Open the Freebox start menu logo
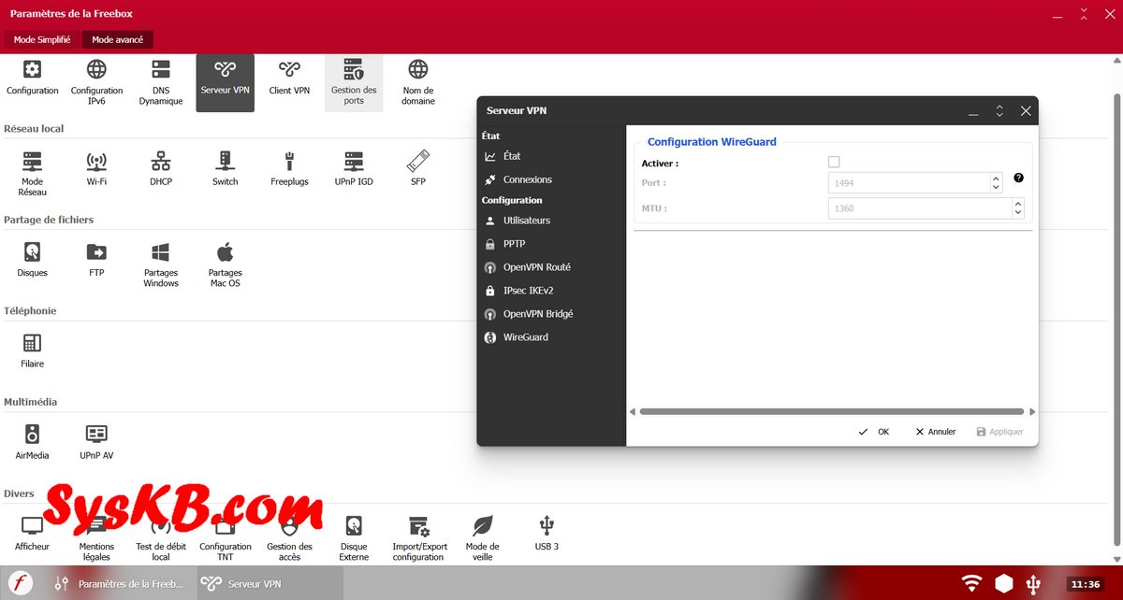This screenshot has width=1123, height=600. (21, 583)
